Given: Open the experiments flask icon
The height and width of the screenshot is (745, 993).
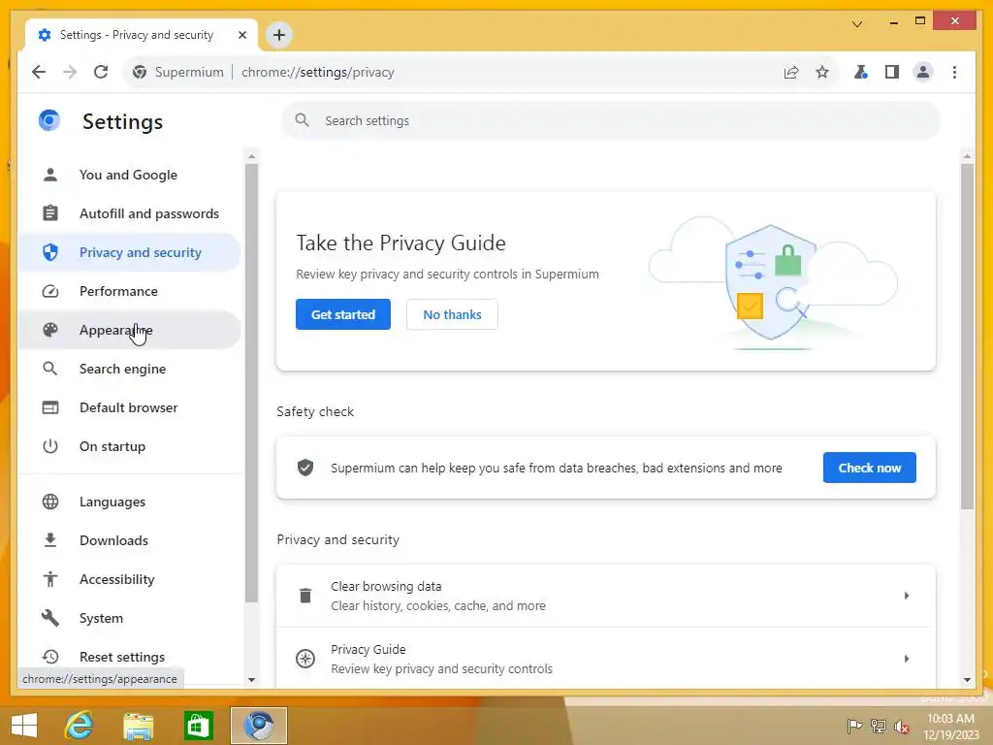Looking at the screenshot, I should pos(861,72).
